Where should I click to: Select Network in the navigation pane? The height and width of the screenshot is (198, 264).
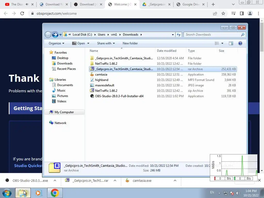[x=58, y=123]
